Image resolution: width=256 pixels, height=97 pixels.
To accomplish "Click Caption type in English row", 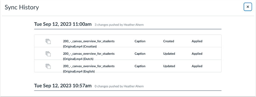I will [140, 66].
